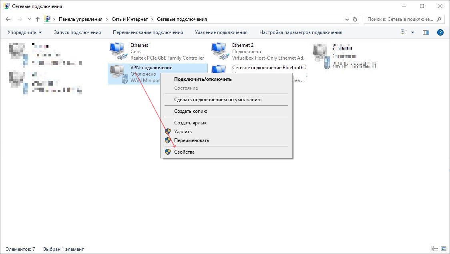The height and width of the screenshot is (254, 450).
Task: Go up one folder level arrow
Action: click(x=38, y=19)
